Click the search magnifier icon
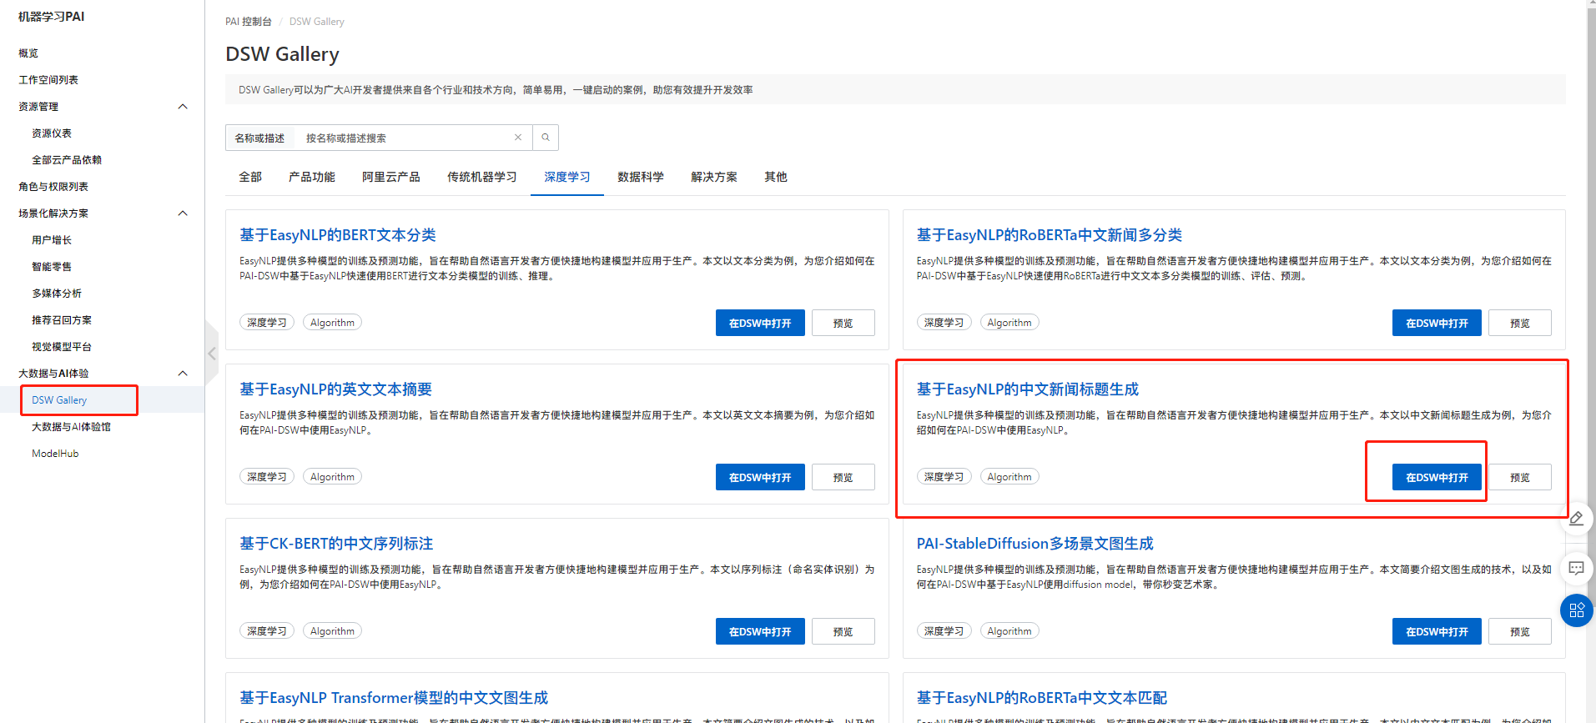Viewport: 1596px width, 723px height. pos(546,138)
